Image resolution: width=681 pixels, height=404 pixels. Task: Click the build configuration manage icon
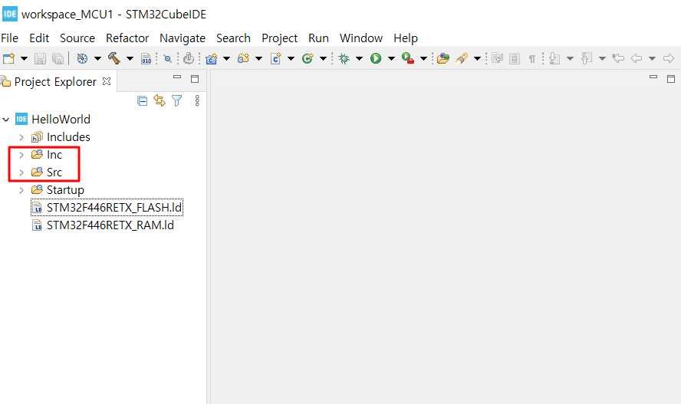82,58
